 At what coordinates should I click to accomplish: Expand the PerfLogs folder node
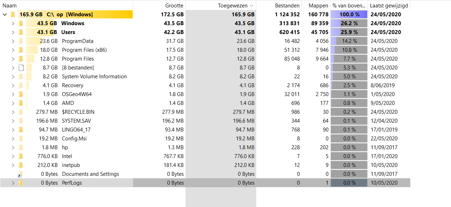[x=13, y=183]
